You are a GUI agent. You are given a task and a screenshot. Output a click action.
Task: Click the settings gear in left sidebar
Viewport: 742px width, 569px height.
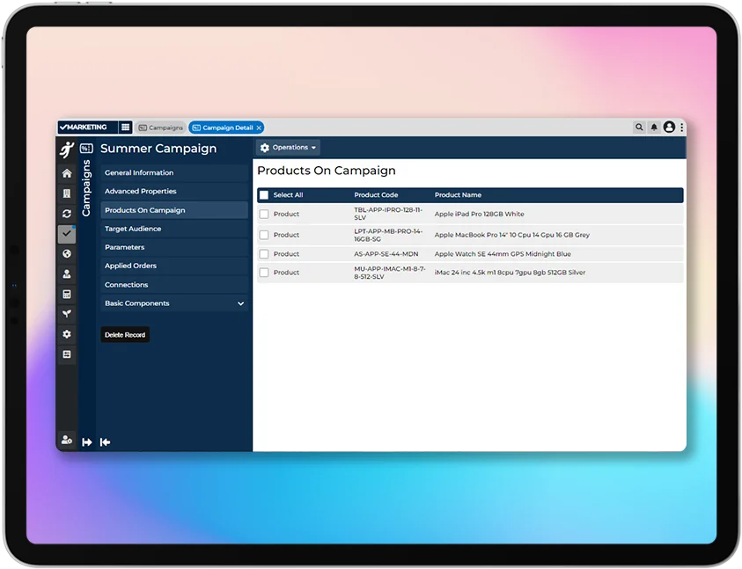pyautogui.click(x=67, y=334)
